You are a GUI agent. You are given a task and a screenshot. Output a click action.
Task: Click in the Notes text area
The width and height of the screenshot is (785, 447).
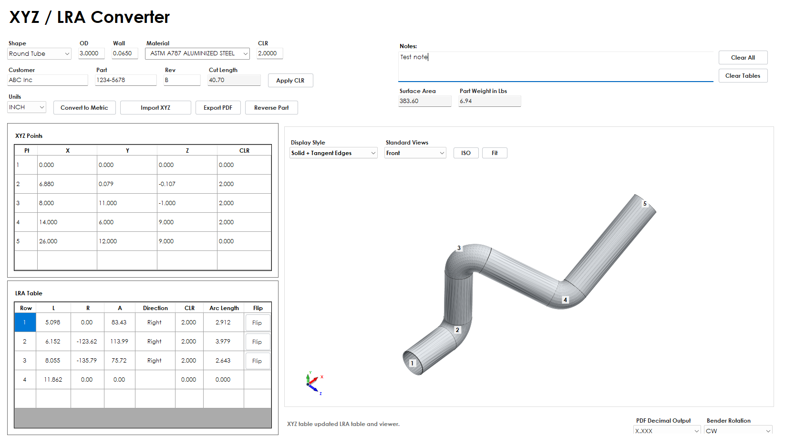tap(556, 67)
